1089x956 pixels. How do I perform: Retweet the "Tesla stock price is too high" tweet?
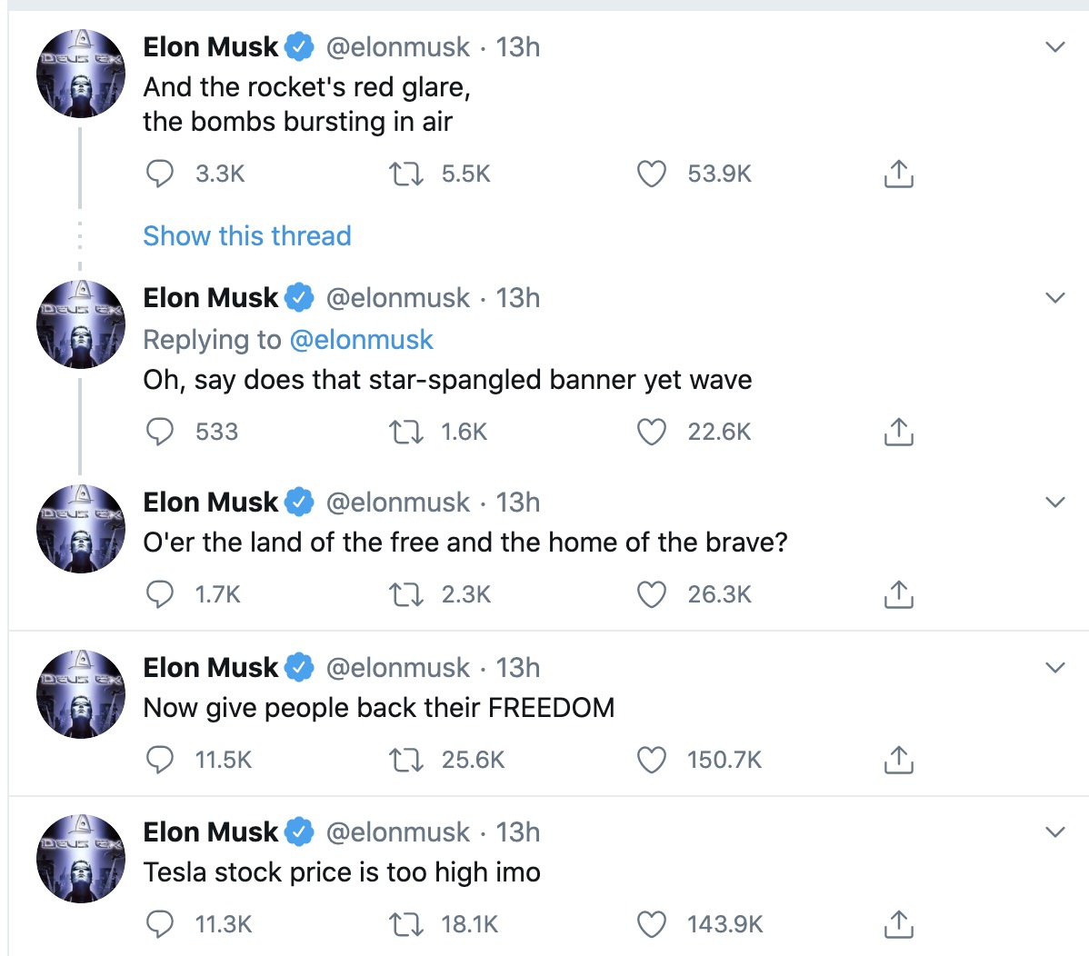coord(405,925)
